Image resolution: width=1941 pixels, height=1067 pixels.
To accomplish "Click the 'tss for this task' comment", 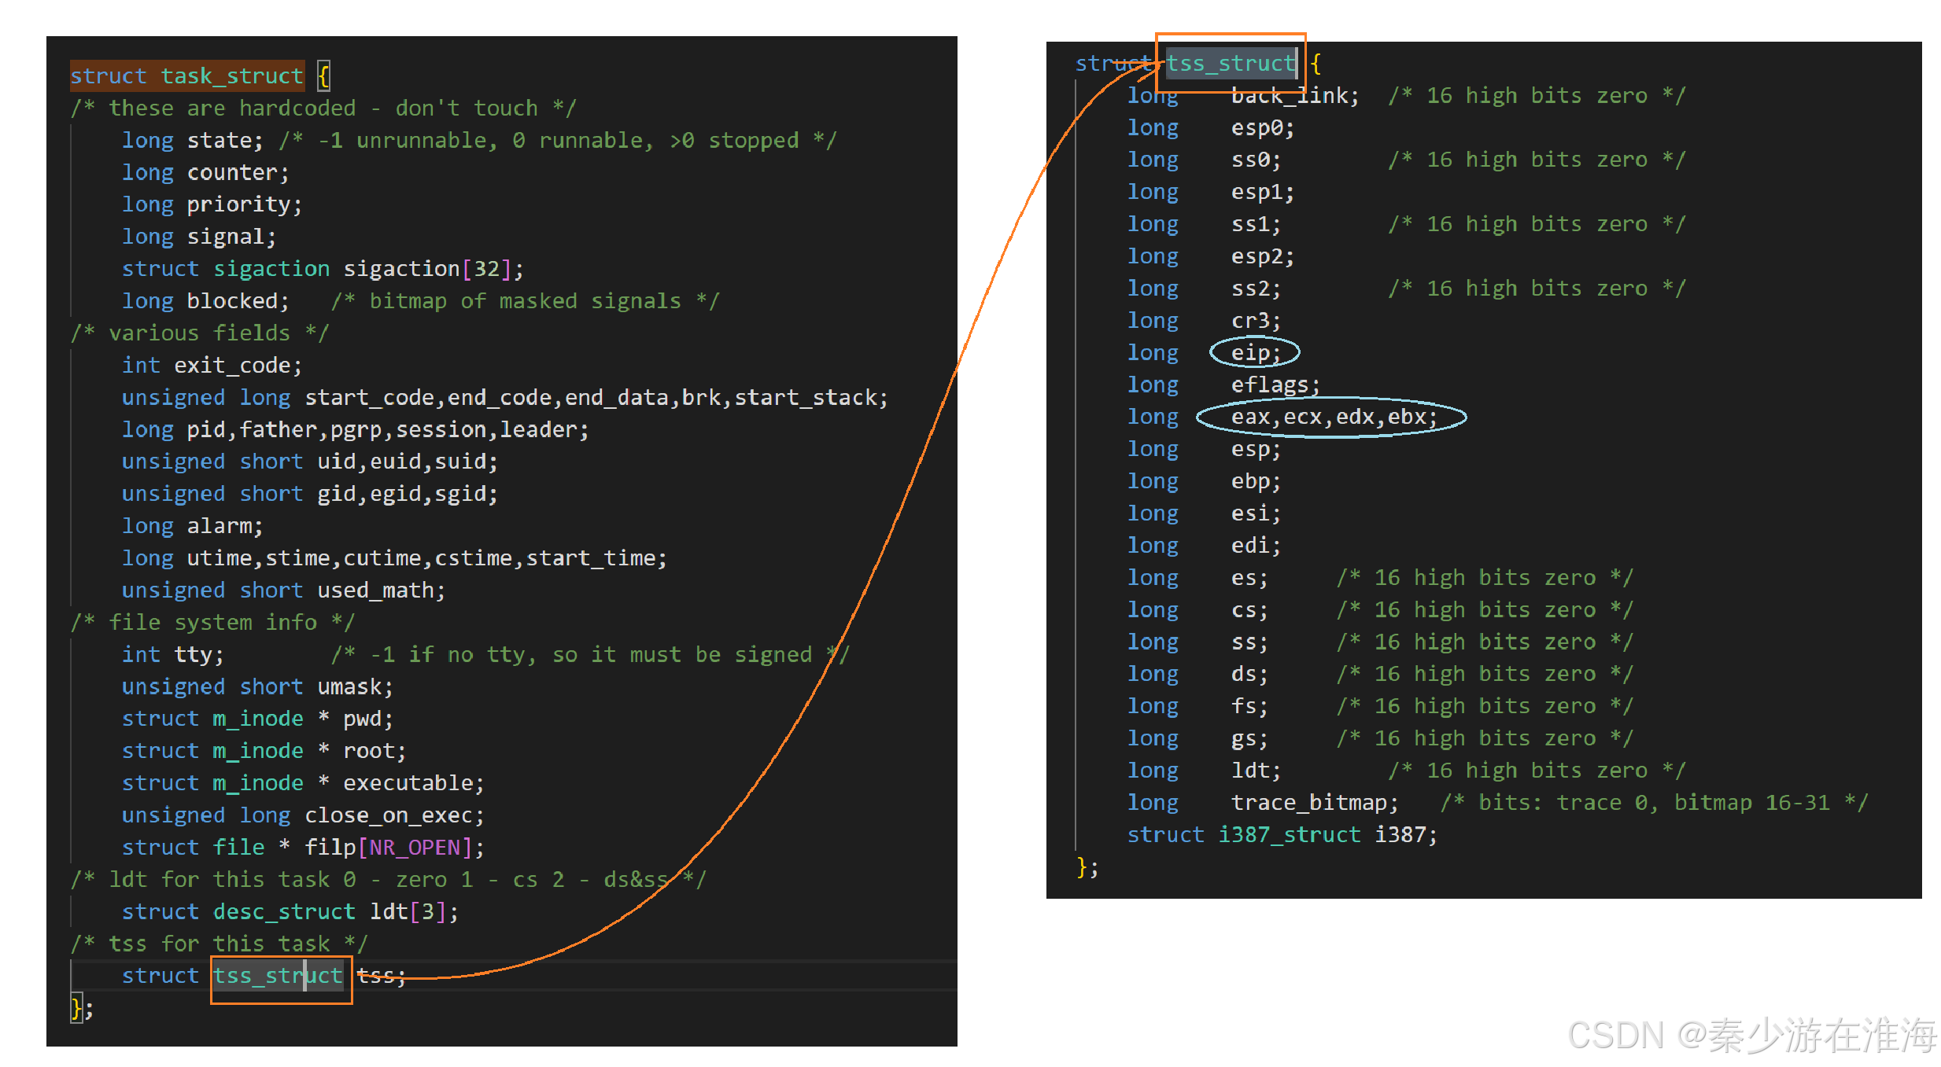I will pos(219,944).
